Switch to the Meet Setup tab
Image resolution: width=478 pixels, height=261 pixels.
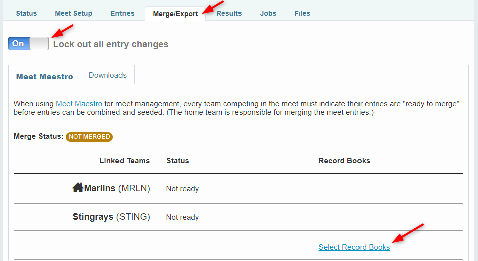(x=73, y=13)
